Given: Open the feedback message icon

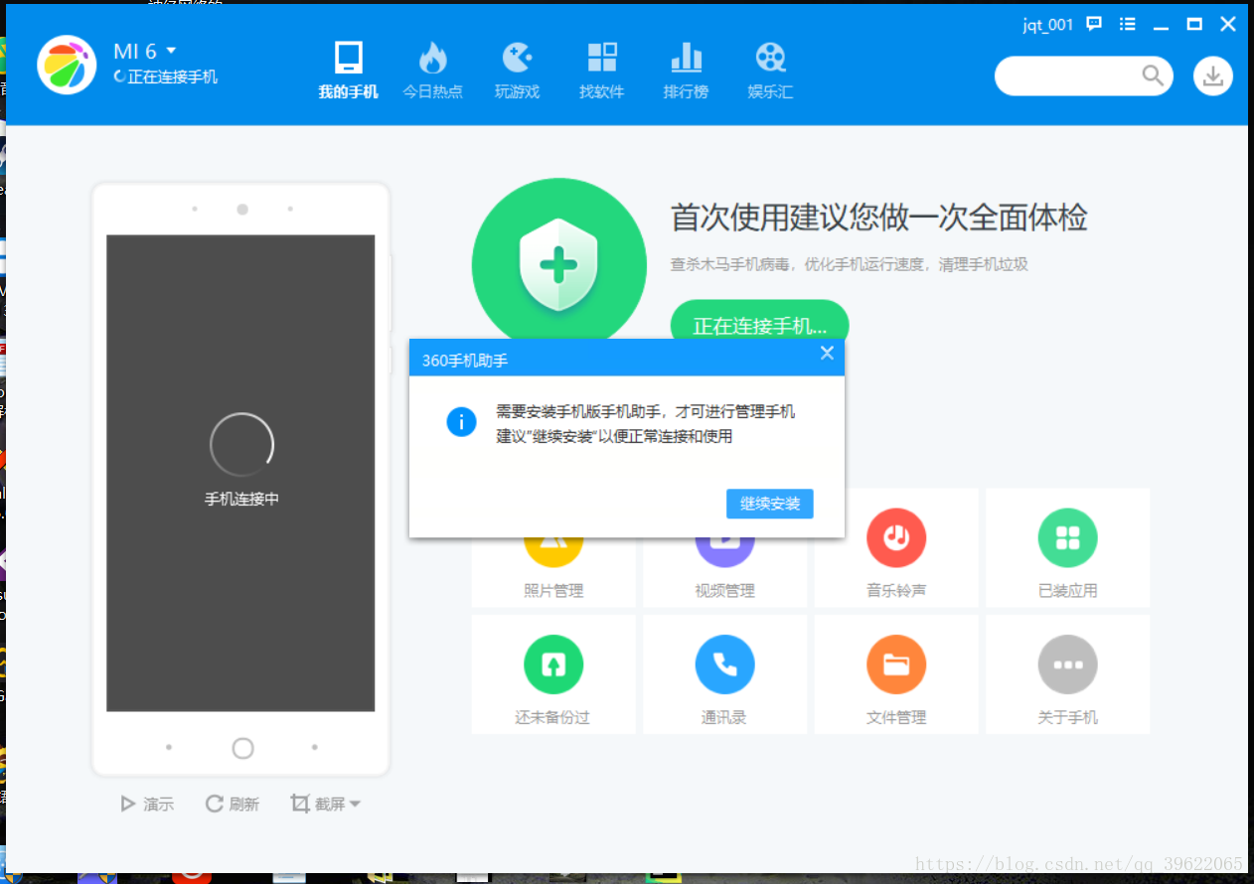Looking at the screenshot, I should 1094,24.
